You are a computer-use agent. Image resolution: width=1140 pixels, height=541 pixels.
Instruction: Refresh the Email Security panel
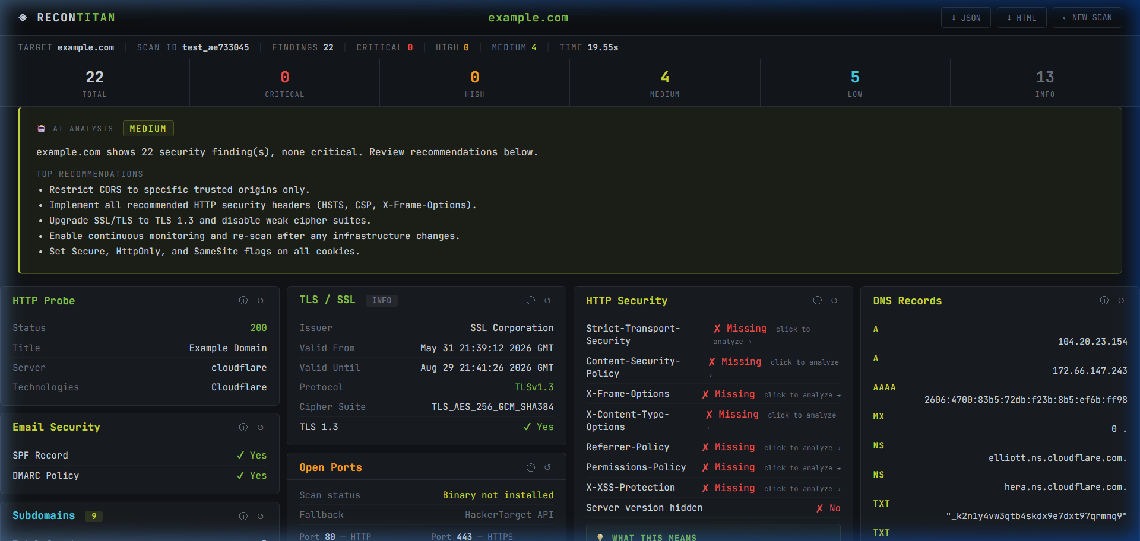pos(261,428)
